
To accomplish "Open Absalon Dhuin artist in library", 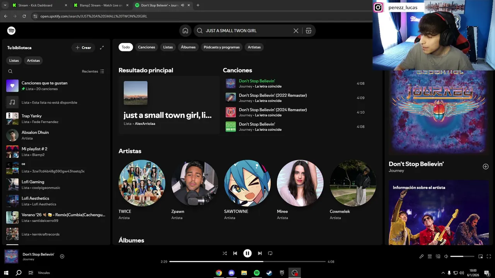I will tap(56, 135).
